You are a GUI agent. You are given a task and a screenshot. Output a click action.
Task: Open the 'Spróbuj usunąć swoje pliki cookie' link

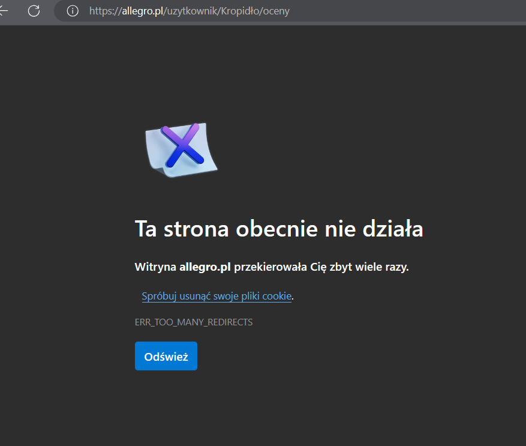point(216,296)
